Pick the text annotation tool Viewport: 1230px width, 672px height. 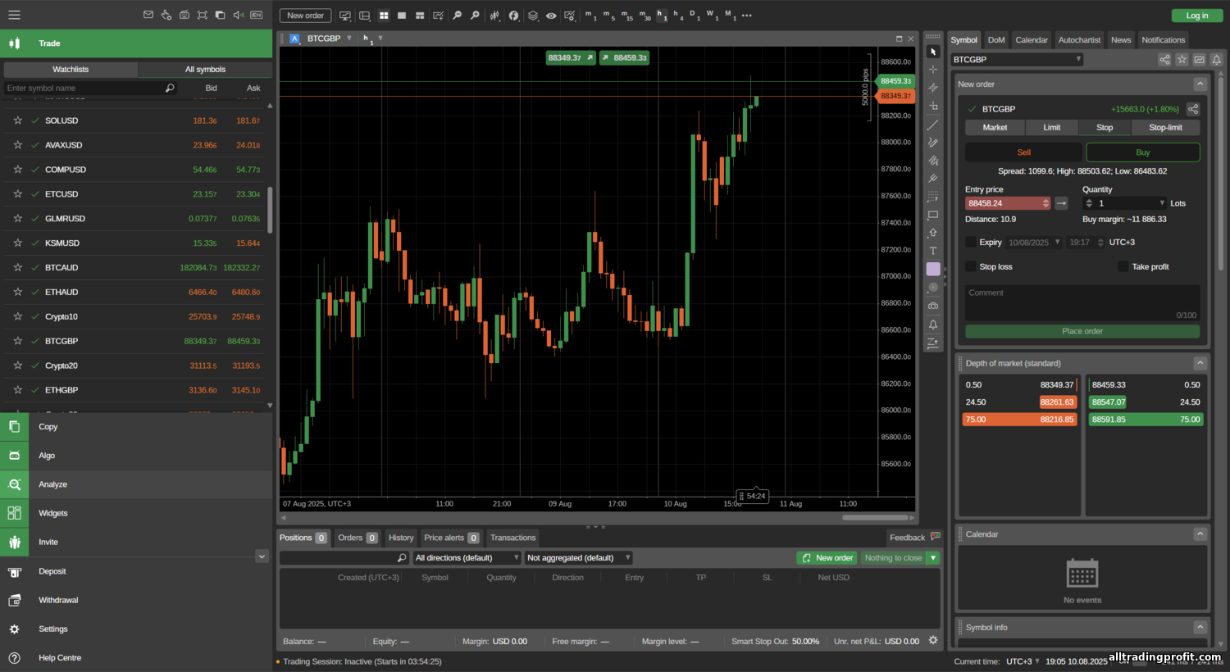(932, 251)
